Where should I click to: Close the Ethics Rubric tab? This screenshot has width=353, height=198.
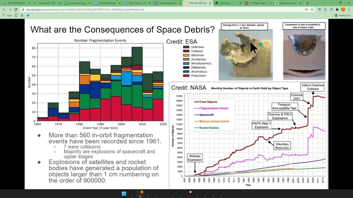(x=150, y=3)
